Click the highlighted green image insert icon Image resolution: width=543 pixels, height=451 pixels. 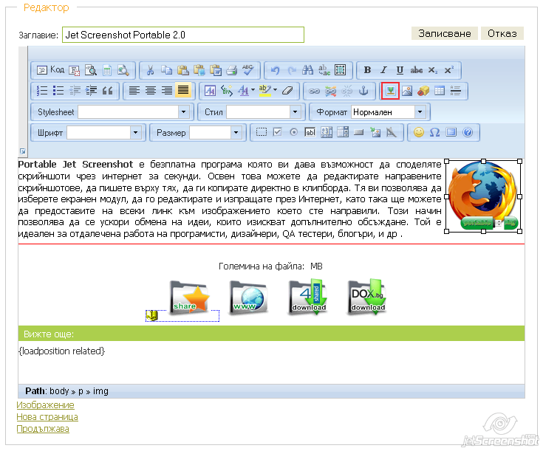tap(390, 91)
